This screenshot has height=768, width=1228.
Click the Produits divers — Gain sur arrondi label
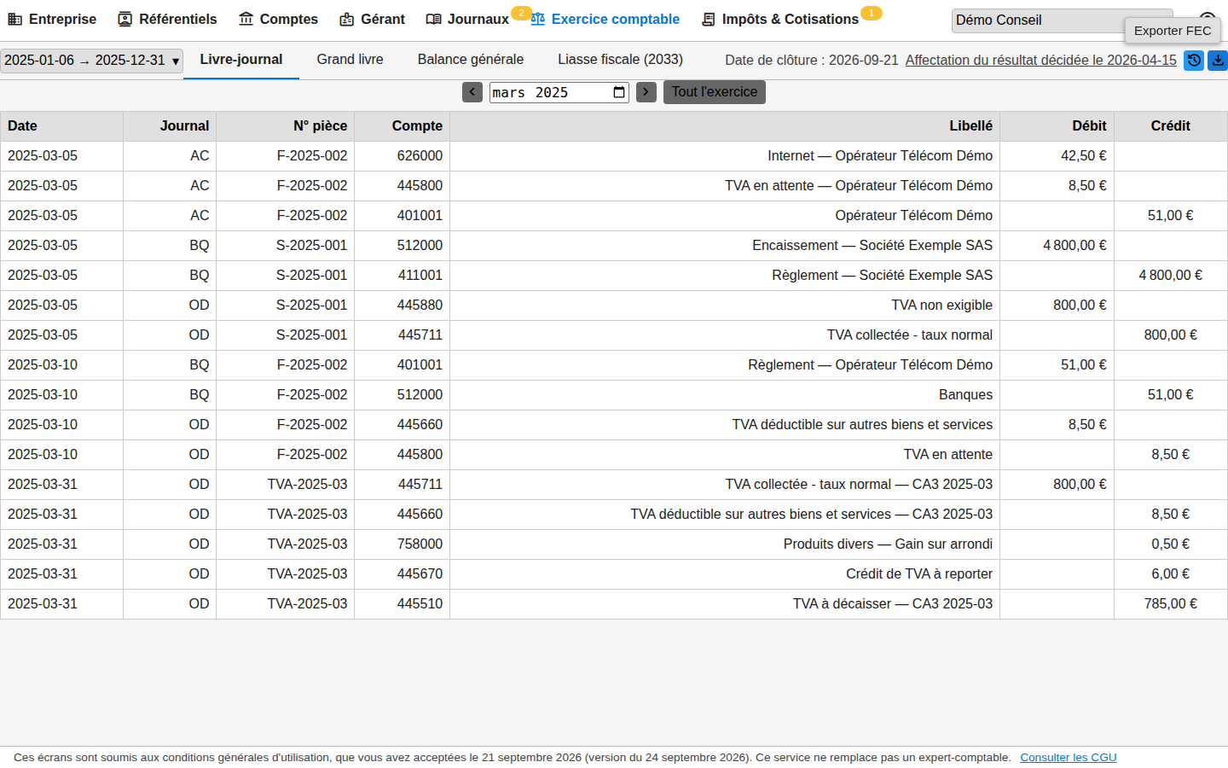[x=888, y=544]
